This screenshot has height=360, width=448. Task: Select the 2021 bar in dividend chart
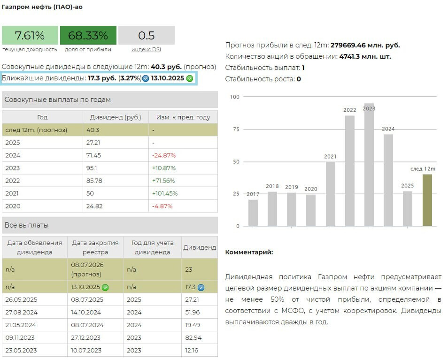(331, 194)
